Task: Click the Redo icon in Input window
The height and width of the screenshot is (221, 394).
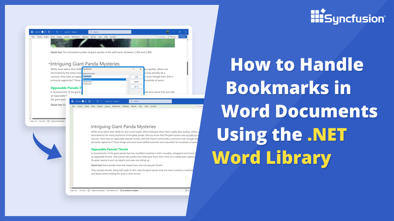Action: coord(57,32)
